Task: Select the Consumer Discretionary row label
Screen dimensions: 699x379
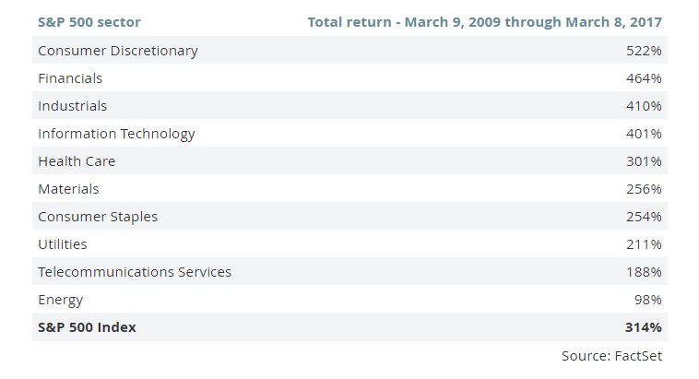Action: pos(118,51)
